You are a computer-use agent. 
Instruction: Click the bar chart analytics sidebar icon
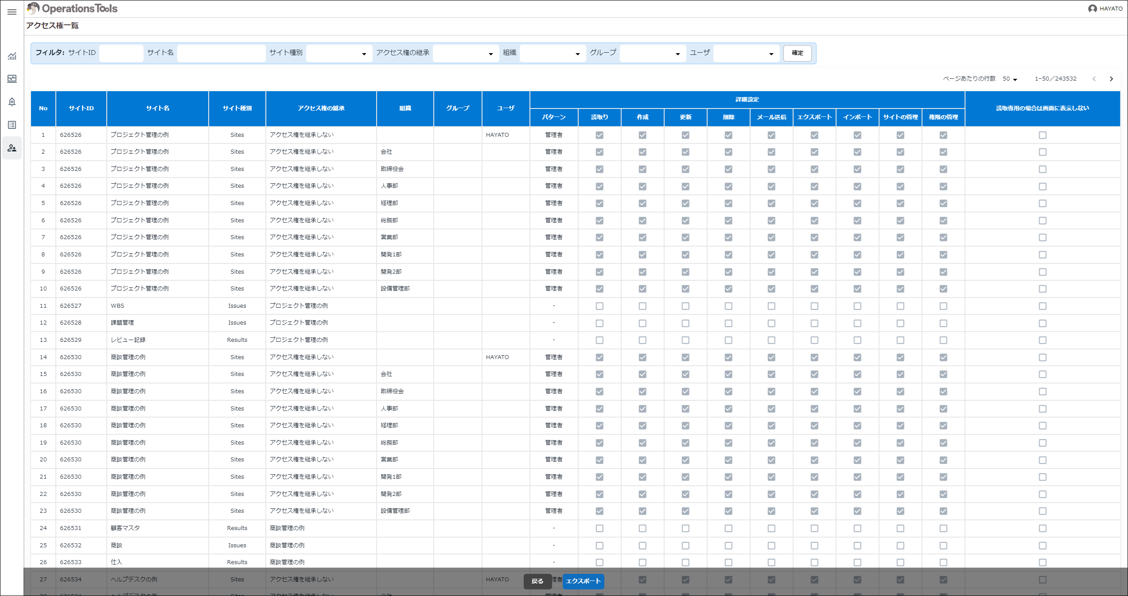click(x=12, y=56)
